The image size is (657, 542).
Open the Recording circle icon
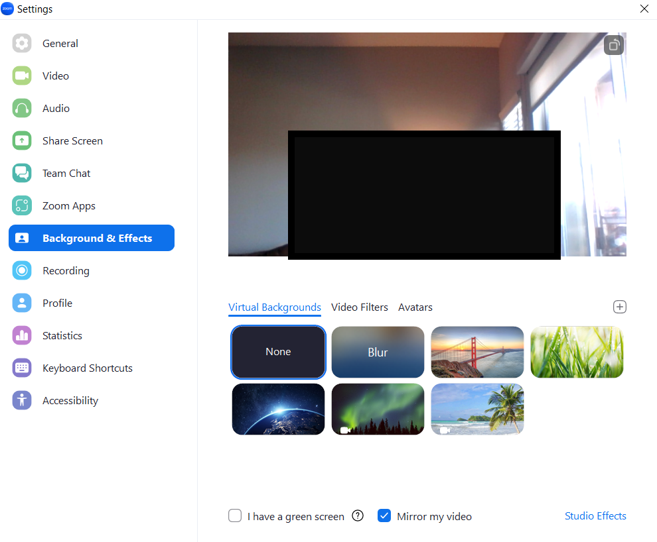pos(22,270)
